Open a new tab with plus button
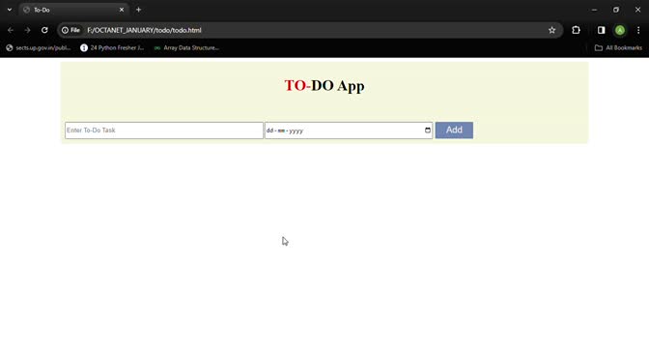 139,10
